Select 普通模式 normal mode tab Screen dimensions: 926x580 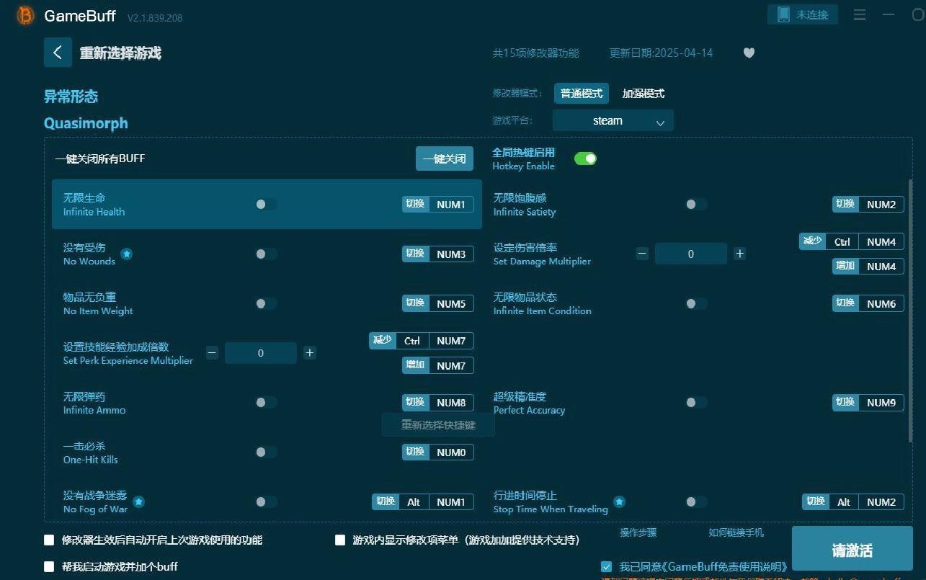pos(582,94)
